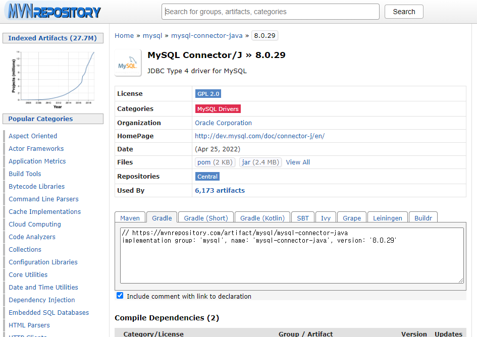Click the (Apr 25, 2022) date value
477x337 pixels.
218,149
